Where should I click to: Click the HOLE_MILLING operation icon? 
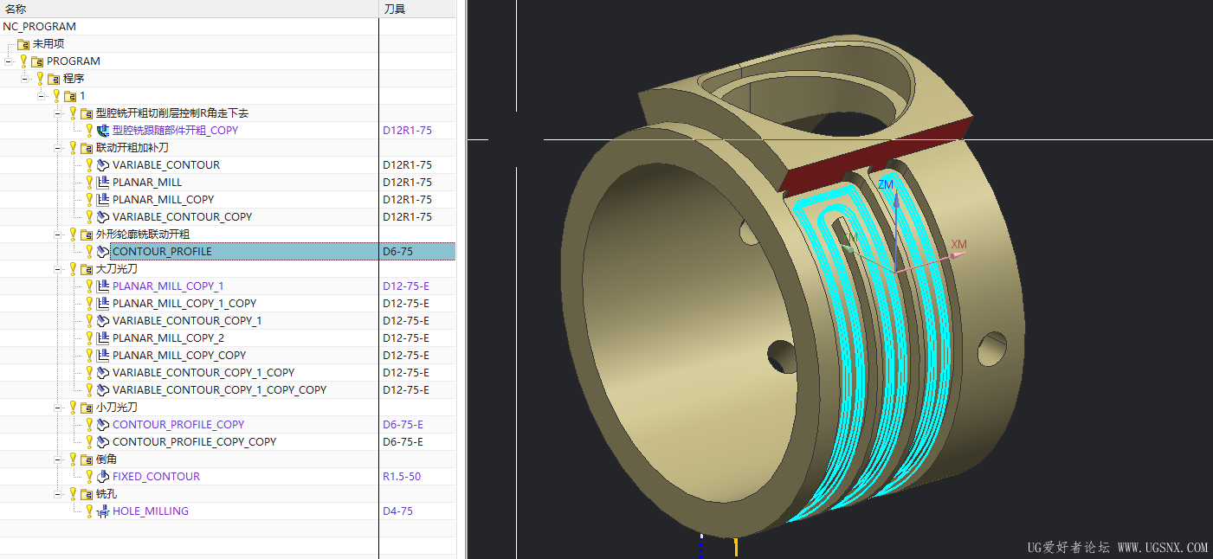click(x=103, y=511)
